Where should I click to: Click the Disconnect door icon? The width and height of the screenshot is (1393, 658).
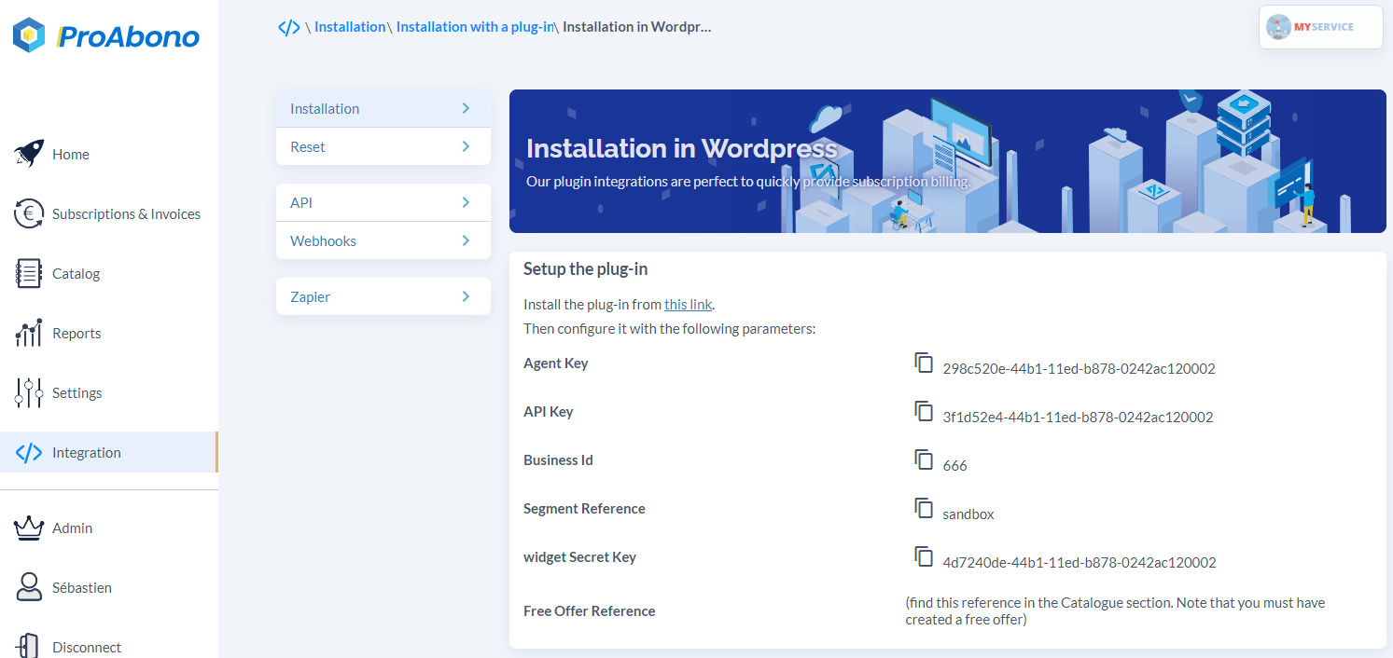click(x=29, y=646)
